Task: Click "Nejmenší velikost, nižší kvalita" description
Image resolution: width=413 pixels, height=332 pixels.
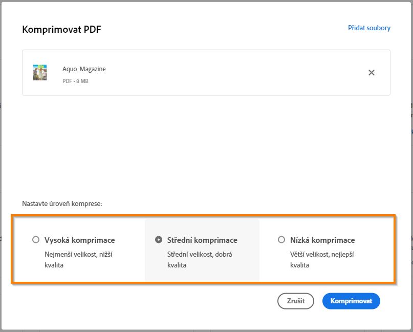Action: click(x=77, y=259)
